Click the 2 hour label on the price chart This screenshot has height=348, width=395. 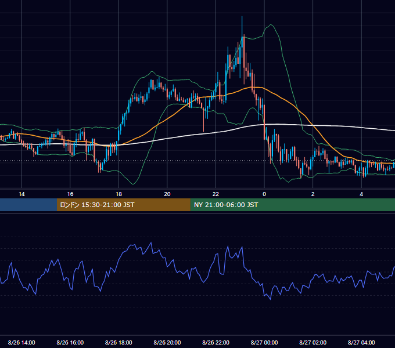[x=313, y=194]
